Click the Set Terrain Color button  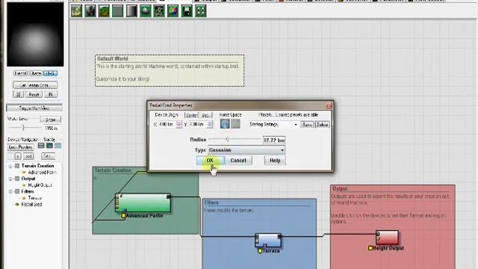(35, 85)
